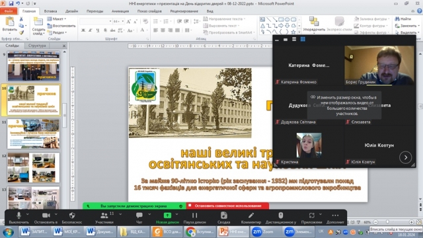
Task: Toggle center text alignment
Action: [163, 30]
